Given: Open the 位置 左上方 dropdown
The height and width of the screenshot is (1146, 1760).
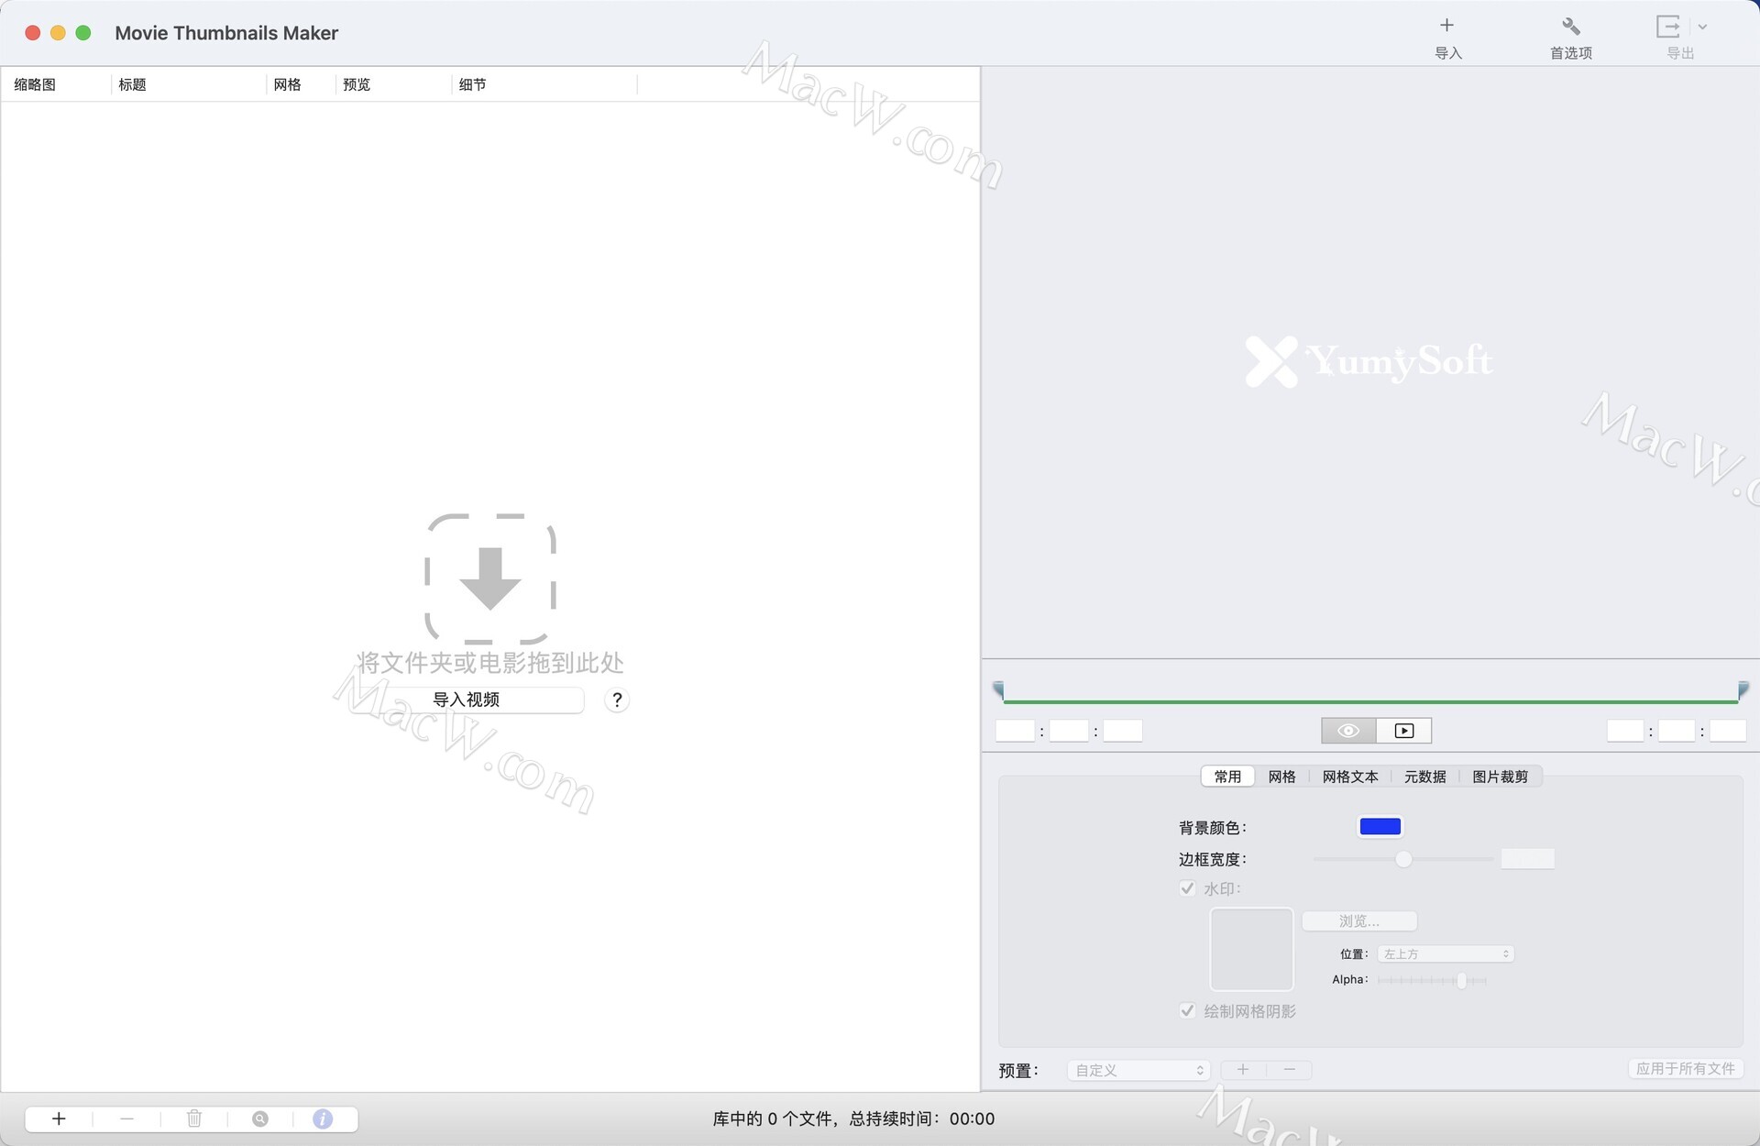Looking at the screenshot, I should 1446,954.
